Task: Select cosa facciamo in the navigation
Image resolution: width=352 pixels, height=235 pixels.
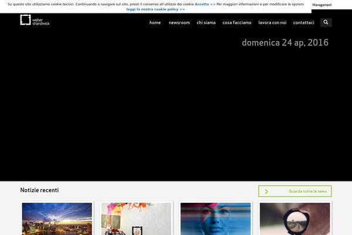Action: tap(237, 22)
